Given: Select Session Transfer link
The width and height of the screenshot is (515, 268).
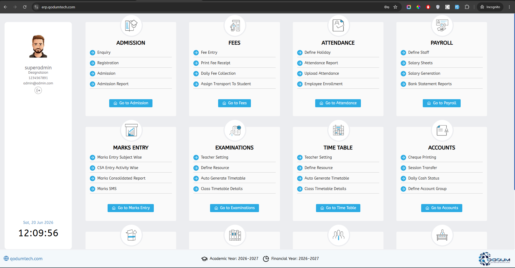Looking at the screenshot, I should click(x=422, y=168).
